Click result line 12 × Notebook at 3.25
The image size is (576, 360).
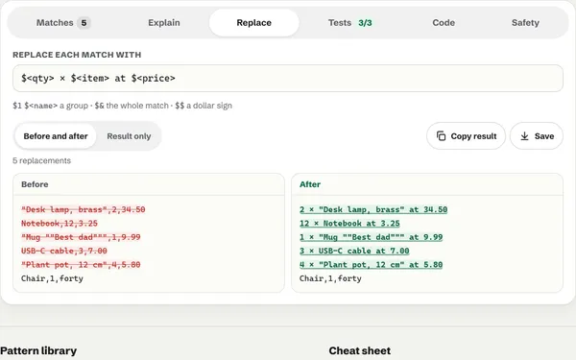tap(349, 224)
